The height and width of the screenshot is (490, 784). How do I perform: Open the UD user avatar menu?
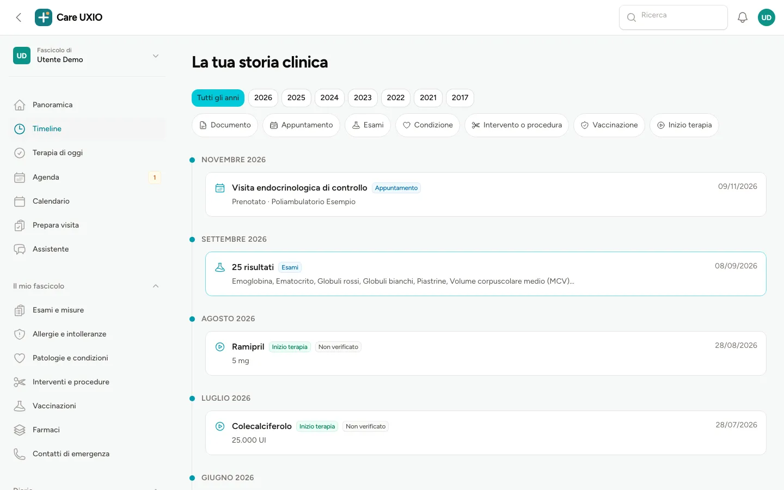coord(767,17)
